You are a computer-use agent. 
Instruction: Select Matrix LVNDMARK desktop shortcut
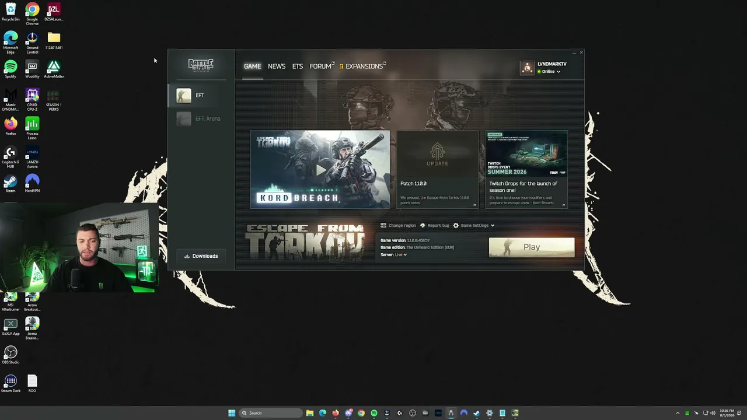(x=11, y=100)
